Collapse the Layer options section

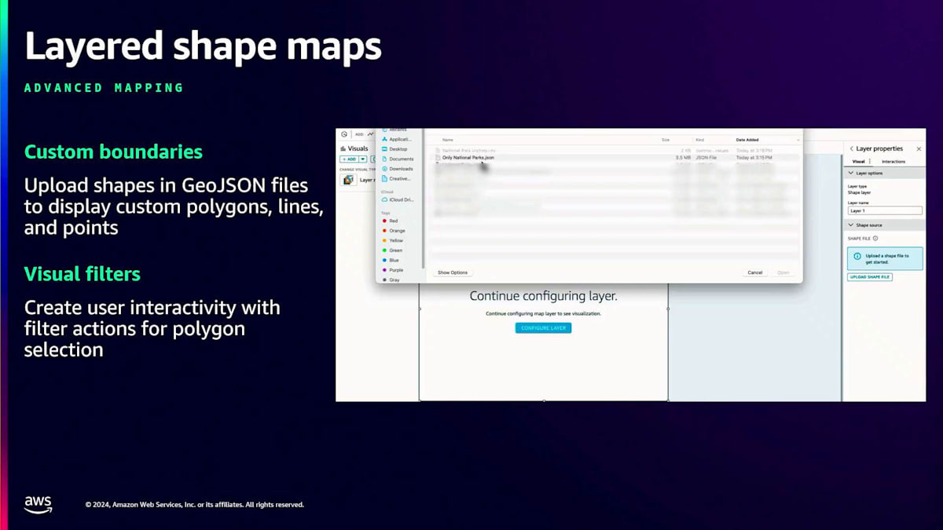click(850, 173)
